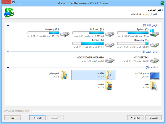Click the "صور" pictures library label

pos(147,84)
